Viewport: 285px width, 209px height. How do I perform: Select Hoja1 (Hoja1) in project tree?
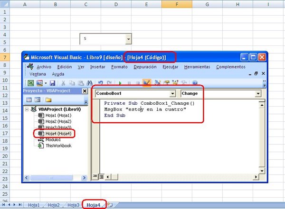[58, 115]
